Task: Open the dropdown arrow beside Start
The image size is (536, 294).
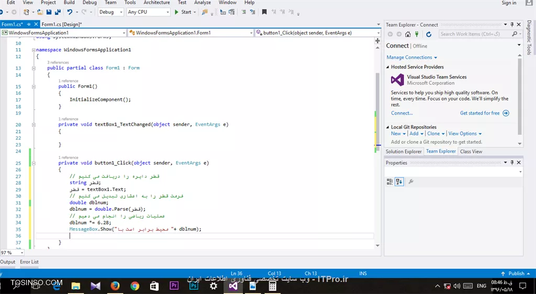Action: [x=195, y=12]
